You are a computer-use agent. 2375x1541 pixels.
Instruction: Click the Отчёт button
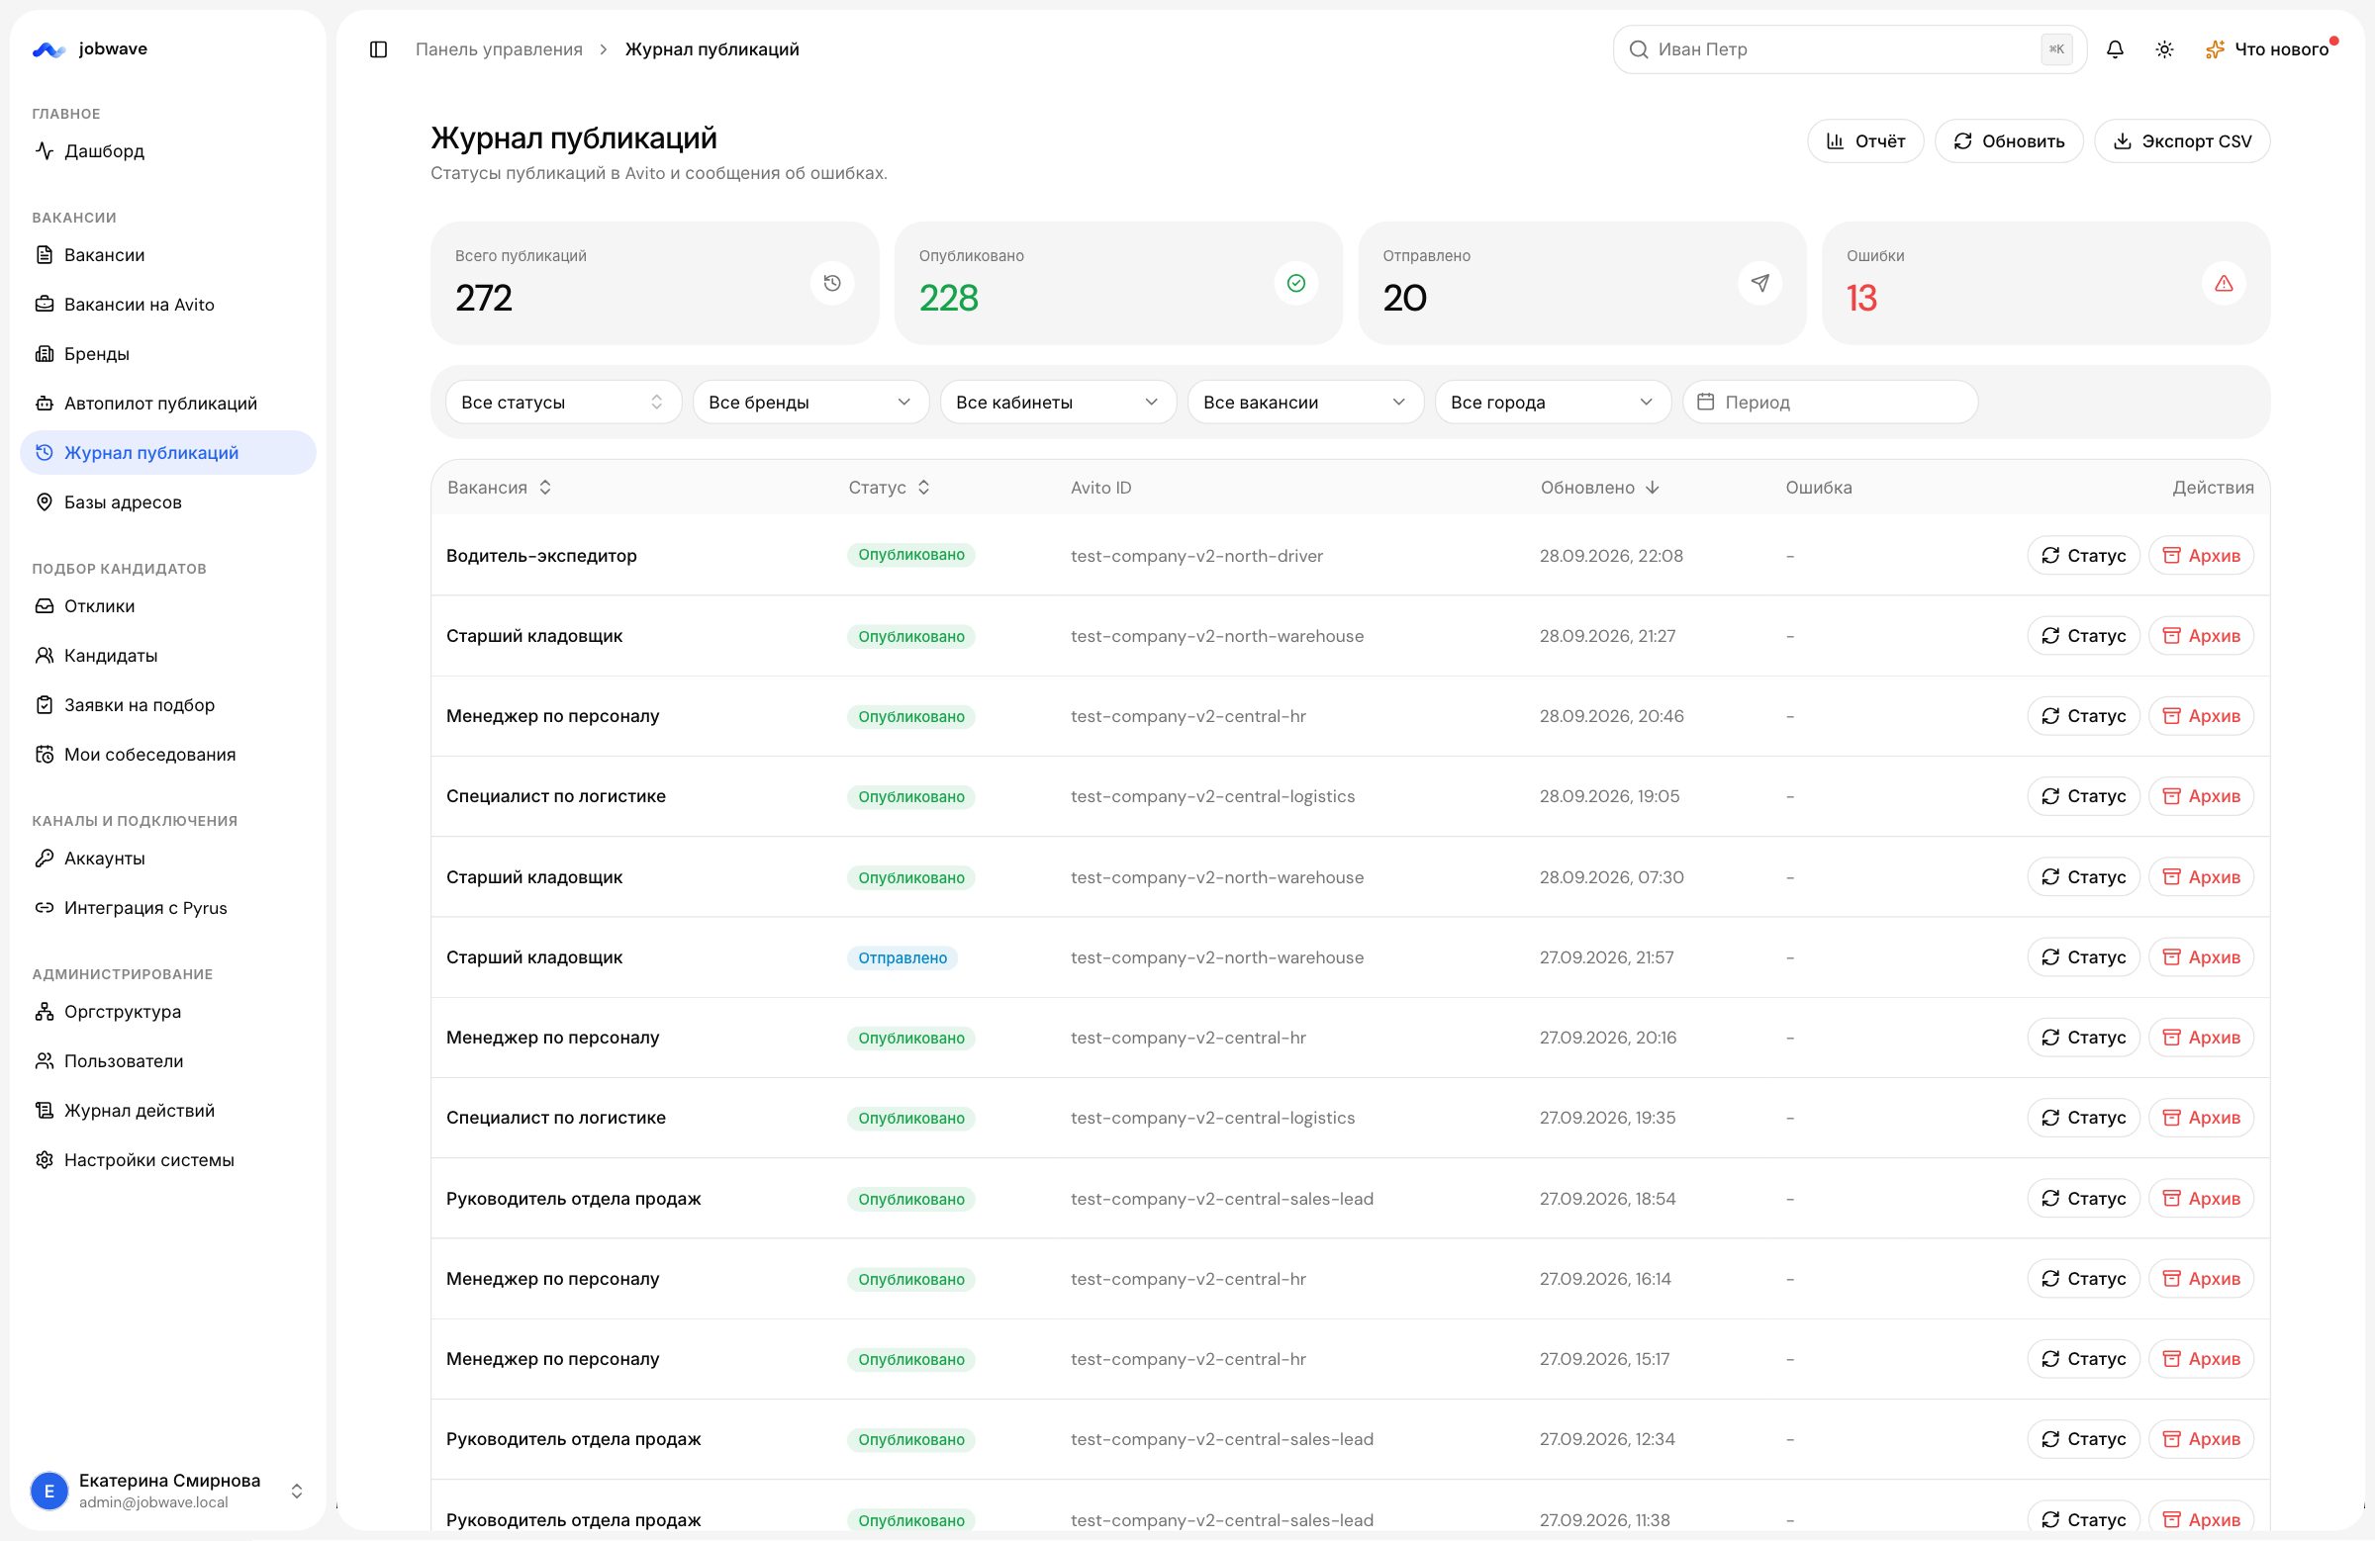point(1865,140)
